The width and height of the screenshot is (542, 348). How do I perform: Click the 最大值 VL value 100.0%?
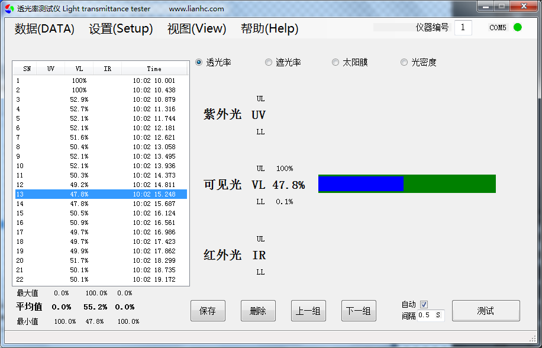pos(96,293)
